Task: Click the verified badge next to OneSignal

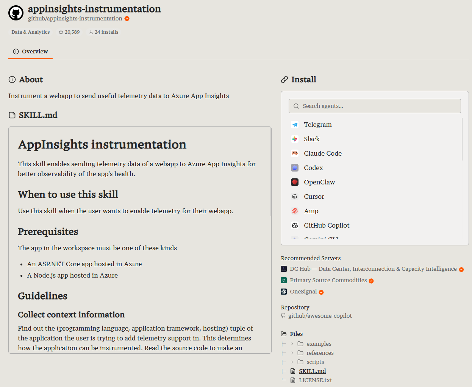Action: [321, 292]
